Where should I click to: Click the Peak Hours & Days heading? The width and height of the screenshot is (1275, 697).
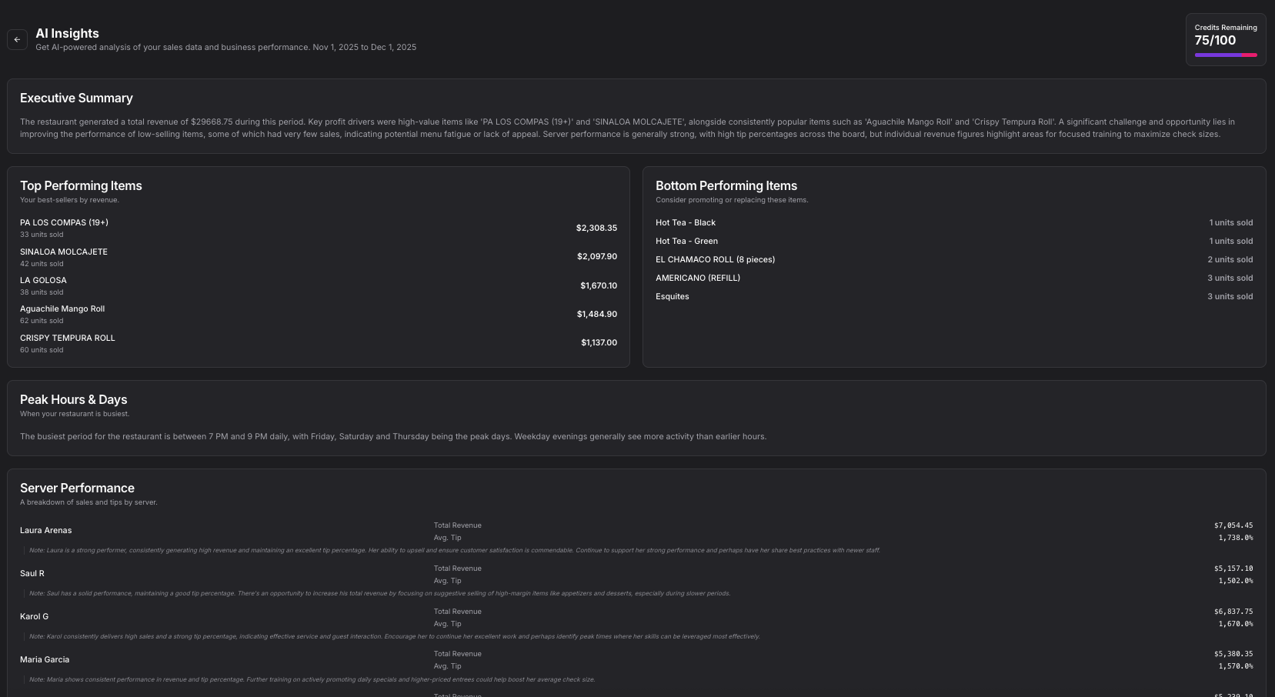click(x=73, y=399)
